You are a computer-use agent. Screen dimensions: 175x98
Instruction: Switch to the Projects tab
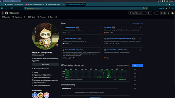coord(32,17)
